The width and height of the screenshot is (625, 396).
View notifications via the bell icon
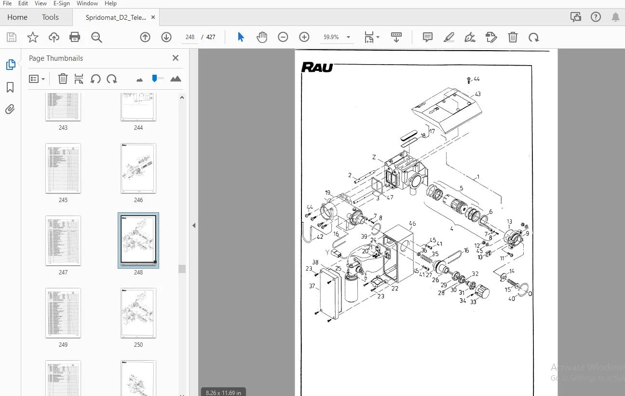click(616, 17)
